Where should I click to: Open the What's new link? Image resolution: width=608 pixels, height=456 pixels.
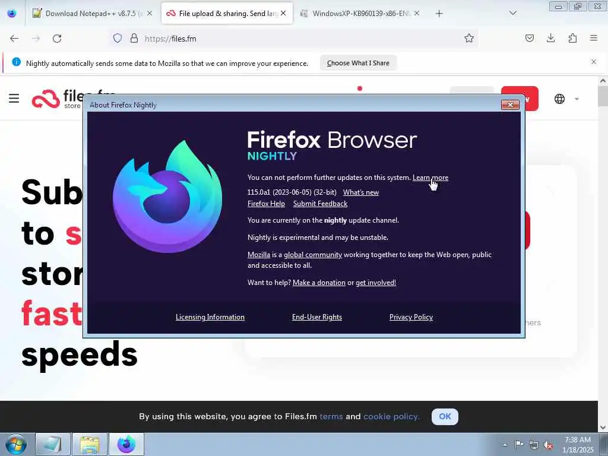(x=361, y=192)
